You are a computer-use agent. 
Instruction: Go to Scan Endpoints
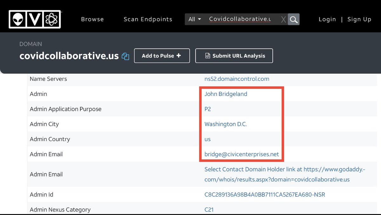(x=148, y=19)
